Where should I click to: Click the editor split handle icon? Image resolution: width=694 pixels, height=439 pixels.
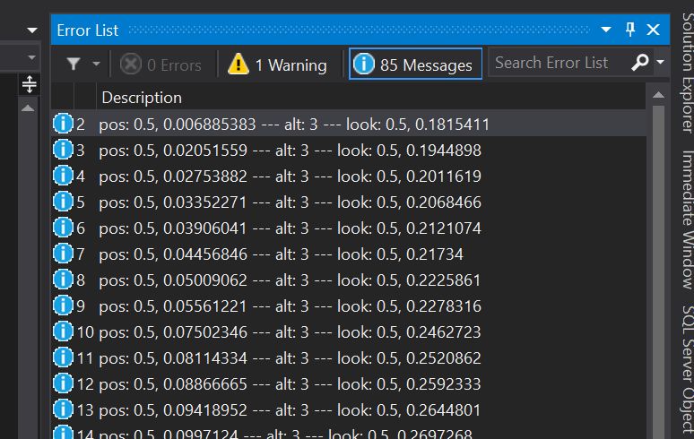[30, 84]
